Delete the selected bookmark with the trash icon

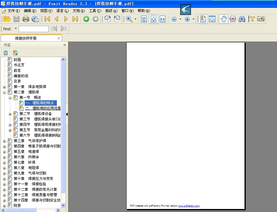[x=6, y=53]
